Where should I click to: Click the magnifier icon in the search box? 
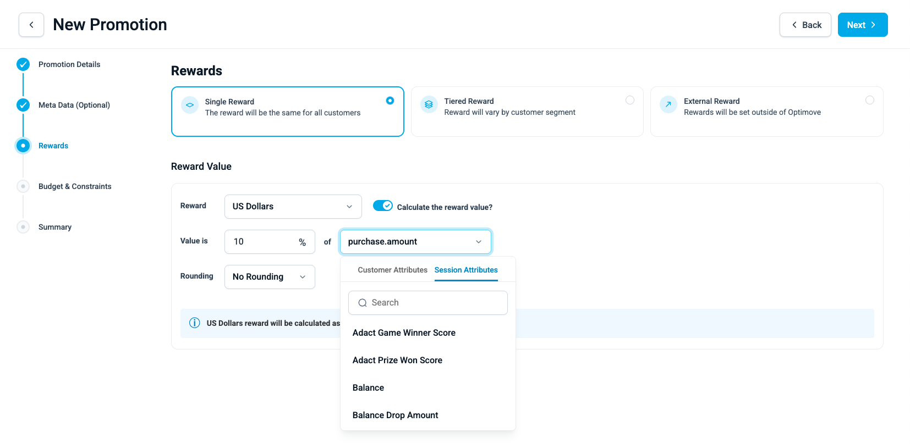[363, 303]
